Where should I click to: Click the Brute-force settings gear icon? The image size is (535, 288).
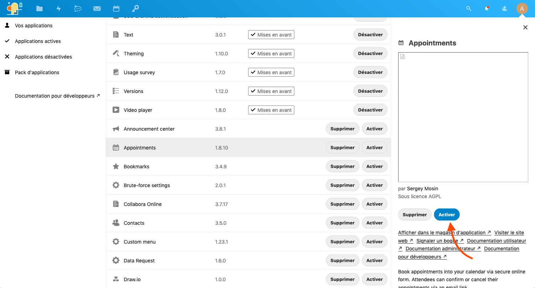(116, 185)
